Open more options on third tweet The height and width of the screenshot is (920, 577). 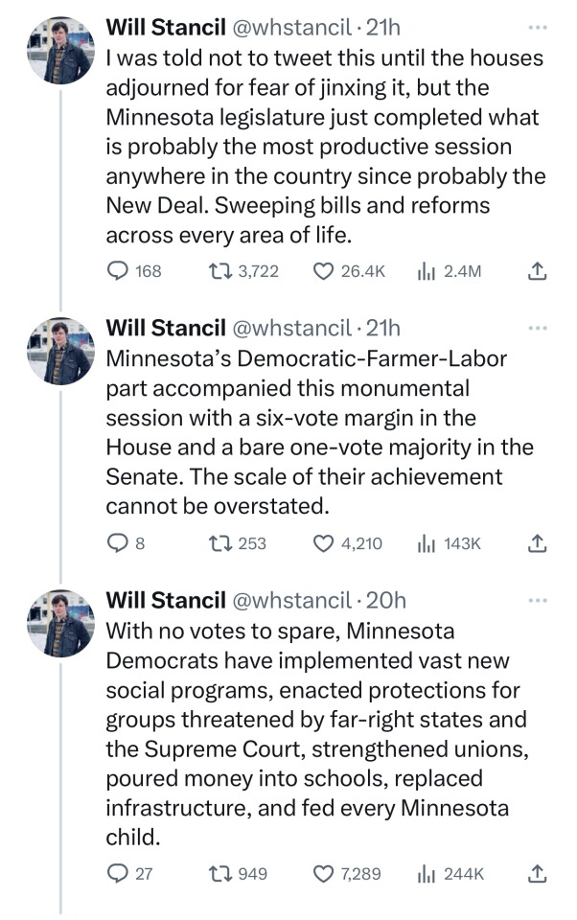[x=539, y=600]
